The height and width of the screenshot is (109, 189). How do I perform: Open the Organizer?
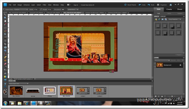tap(162, 5)
